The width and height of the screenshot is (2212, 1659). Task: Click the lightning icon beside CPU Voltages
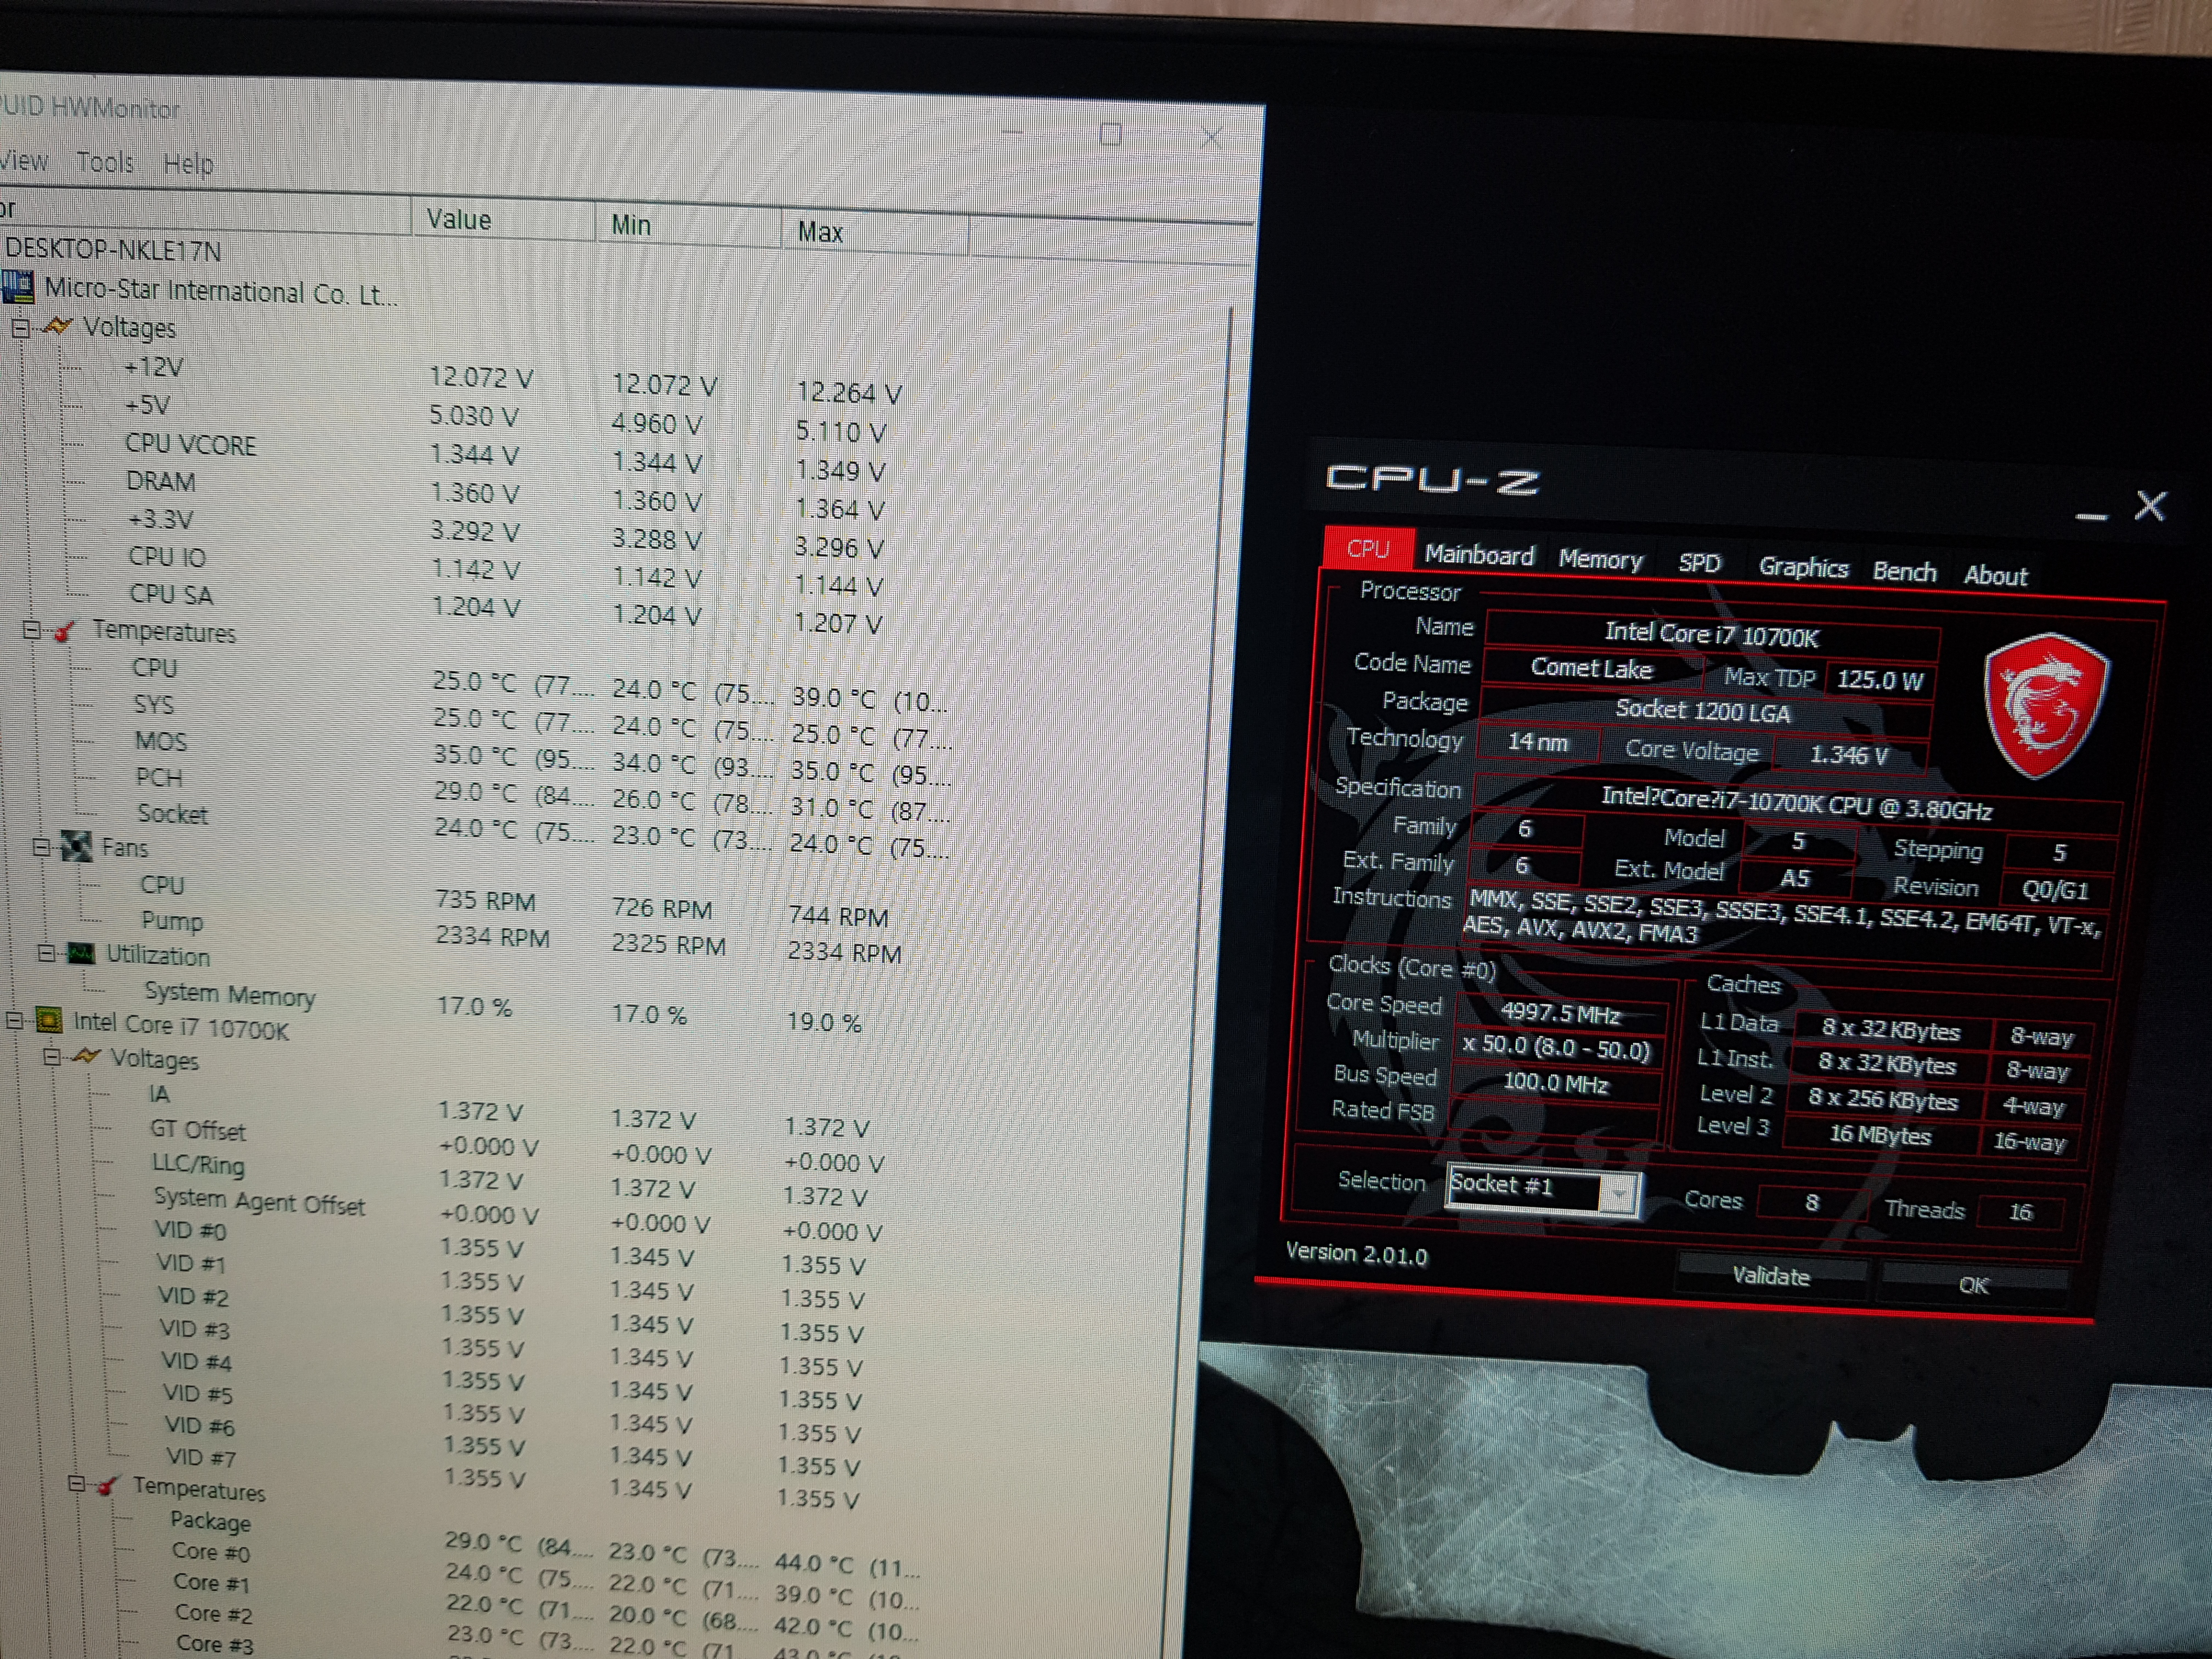87,1057
